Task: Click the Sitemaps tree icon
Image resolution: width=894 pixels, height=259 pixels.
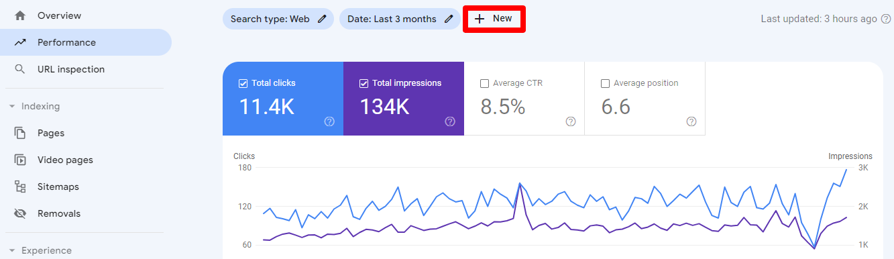Action: (20, 187)
